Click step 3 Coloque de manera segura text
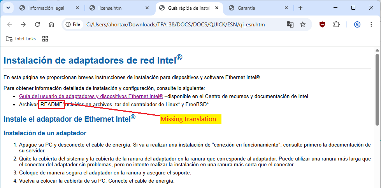This screenshot has width=381, height=188. pyautogui.click(x=105, y=173)
